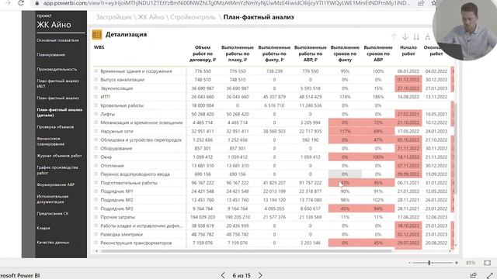Open Исполнительная документация page
497x279 pixels.
tap(53, 199)
